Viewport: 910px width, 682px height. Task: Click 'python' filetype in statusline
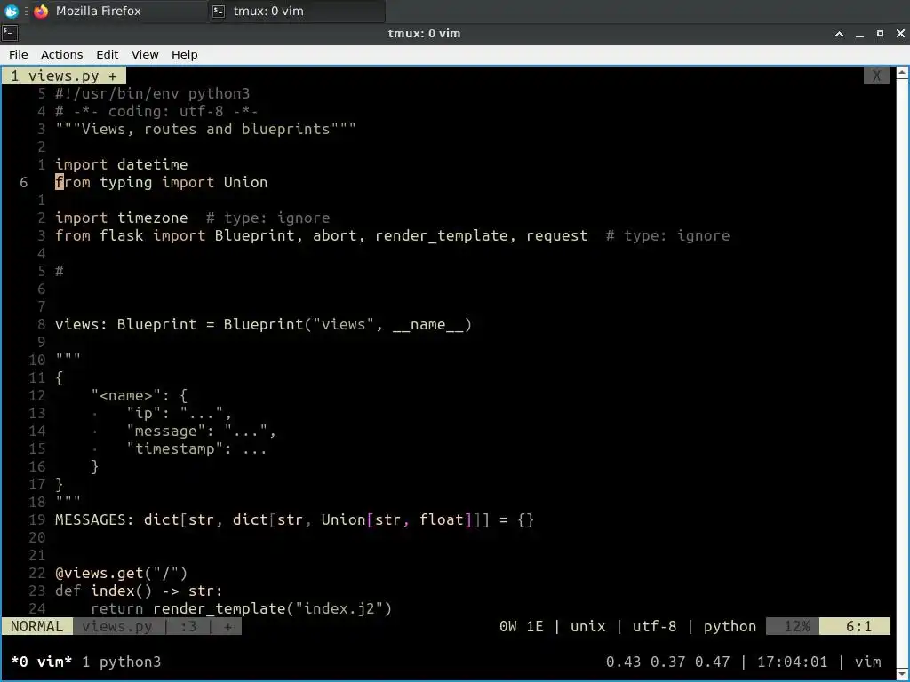(x=730, y=626)
